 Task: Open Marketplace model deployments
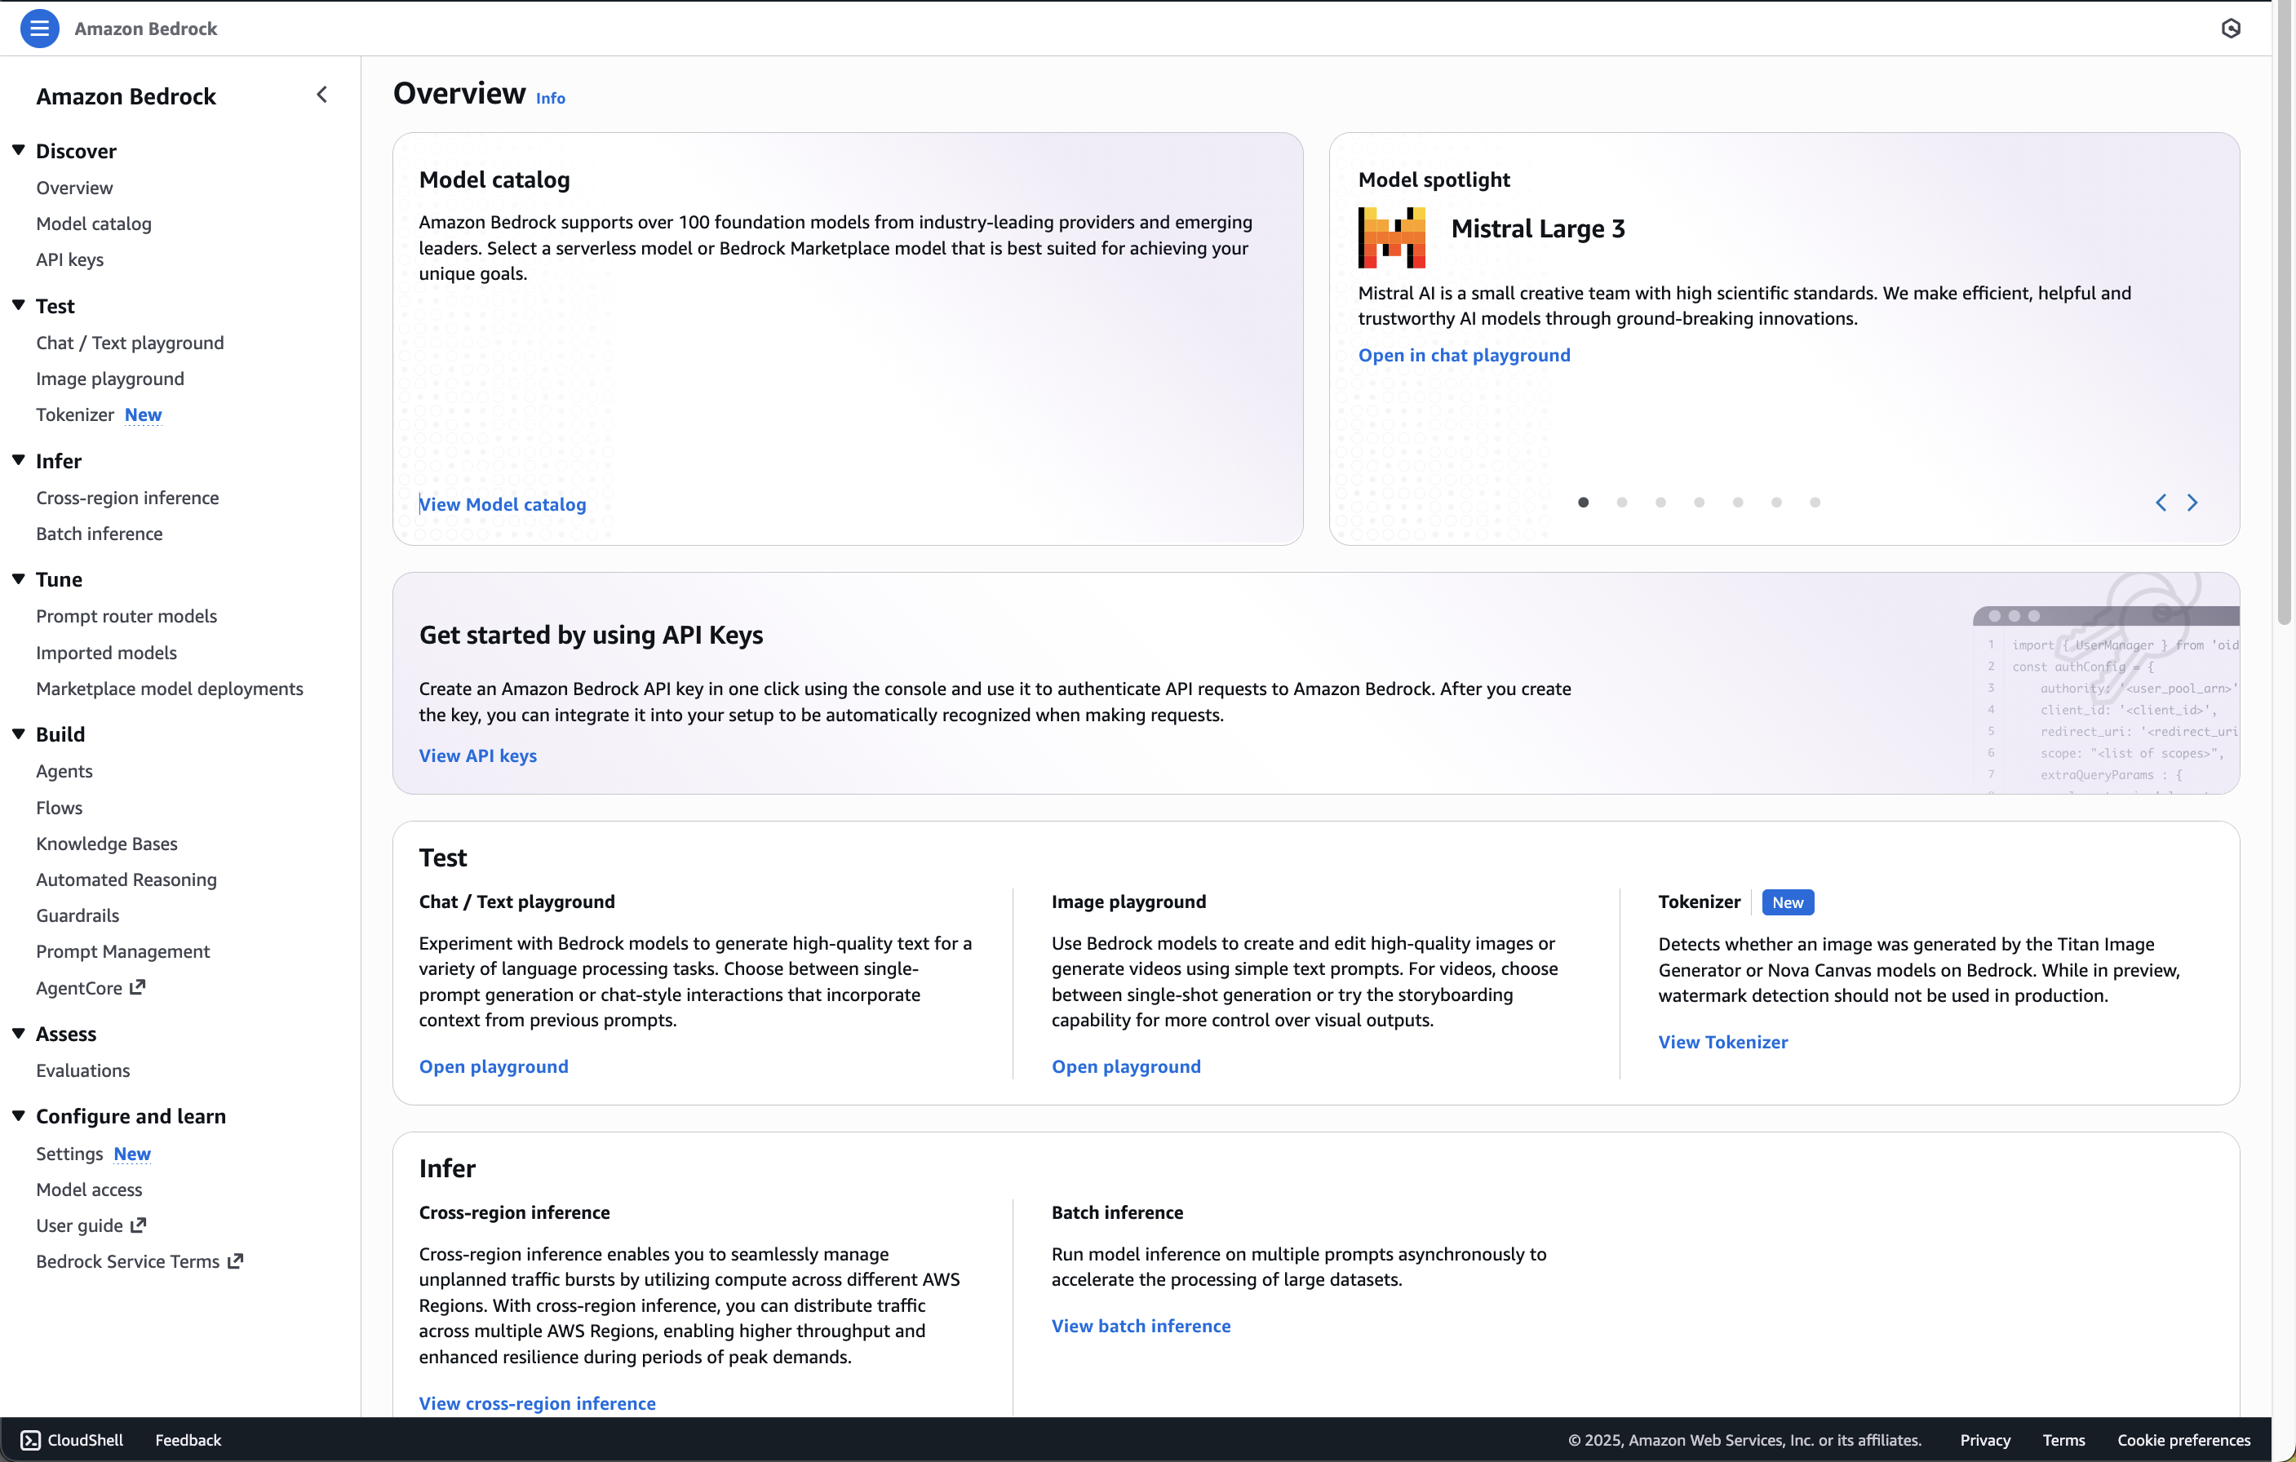[x=170, y=689]
